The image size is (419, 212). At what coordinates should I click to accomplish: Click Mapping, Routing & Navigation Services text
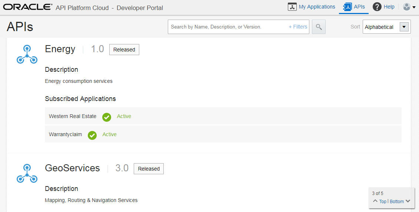tap(91, 200)
